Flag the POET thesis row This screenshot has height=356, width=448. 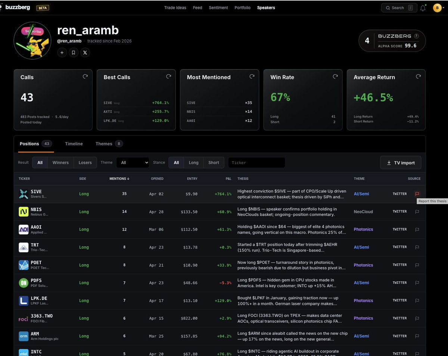(417, 265)
